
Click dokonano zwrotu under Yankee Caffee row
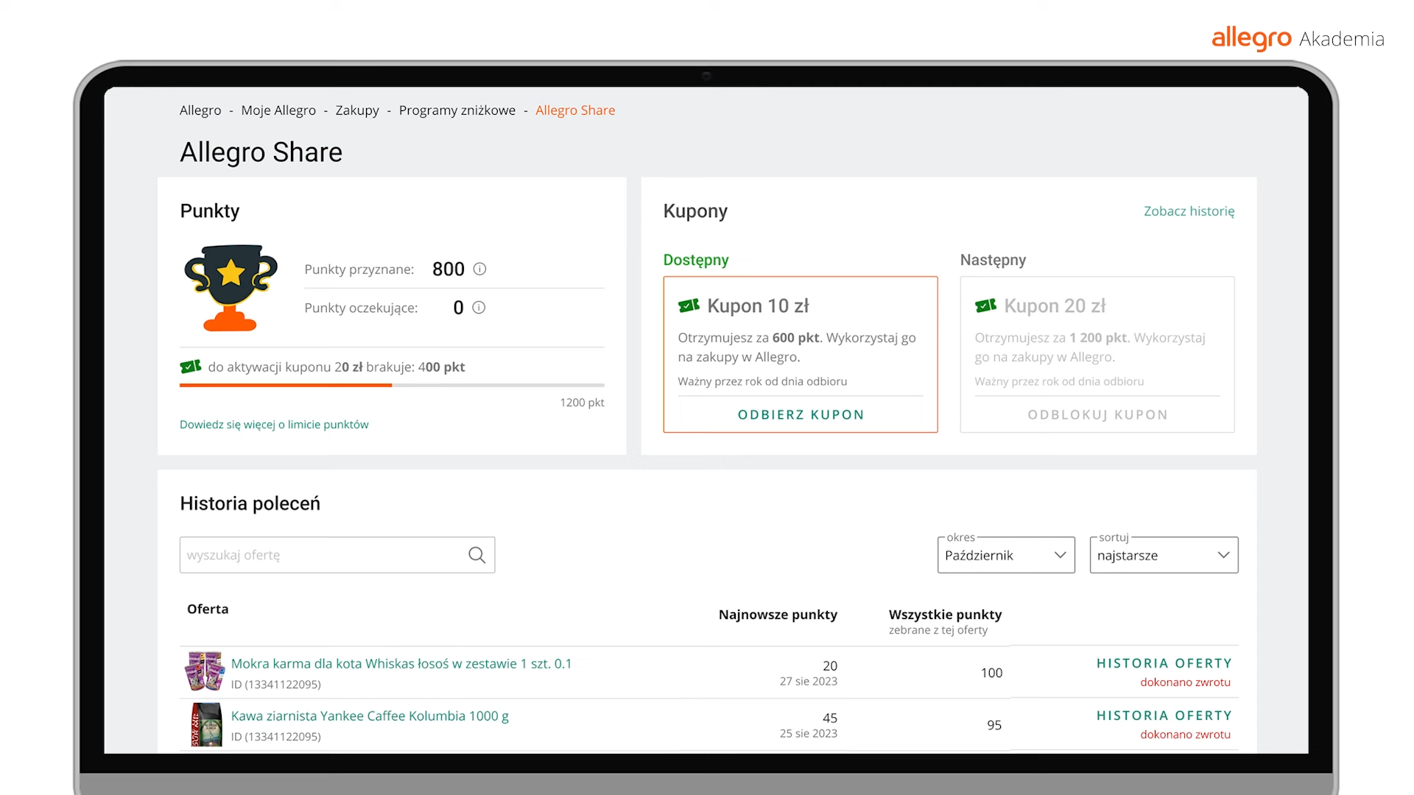click(1185, 735)
